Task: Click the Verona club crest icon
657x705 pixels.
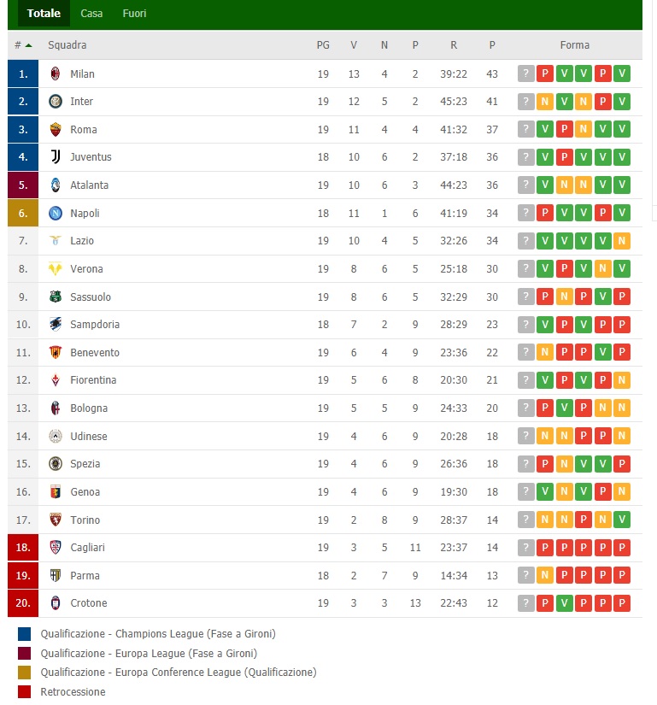Action: tap(56, 269)
